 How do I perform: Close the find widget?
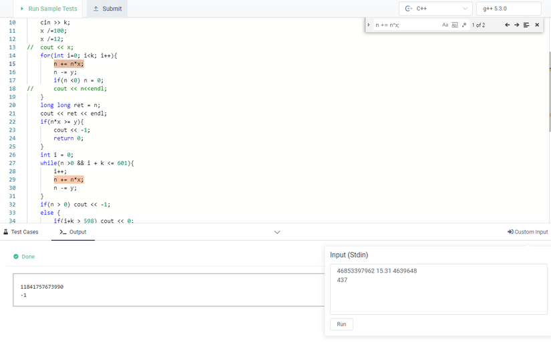tap(537, 25)
